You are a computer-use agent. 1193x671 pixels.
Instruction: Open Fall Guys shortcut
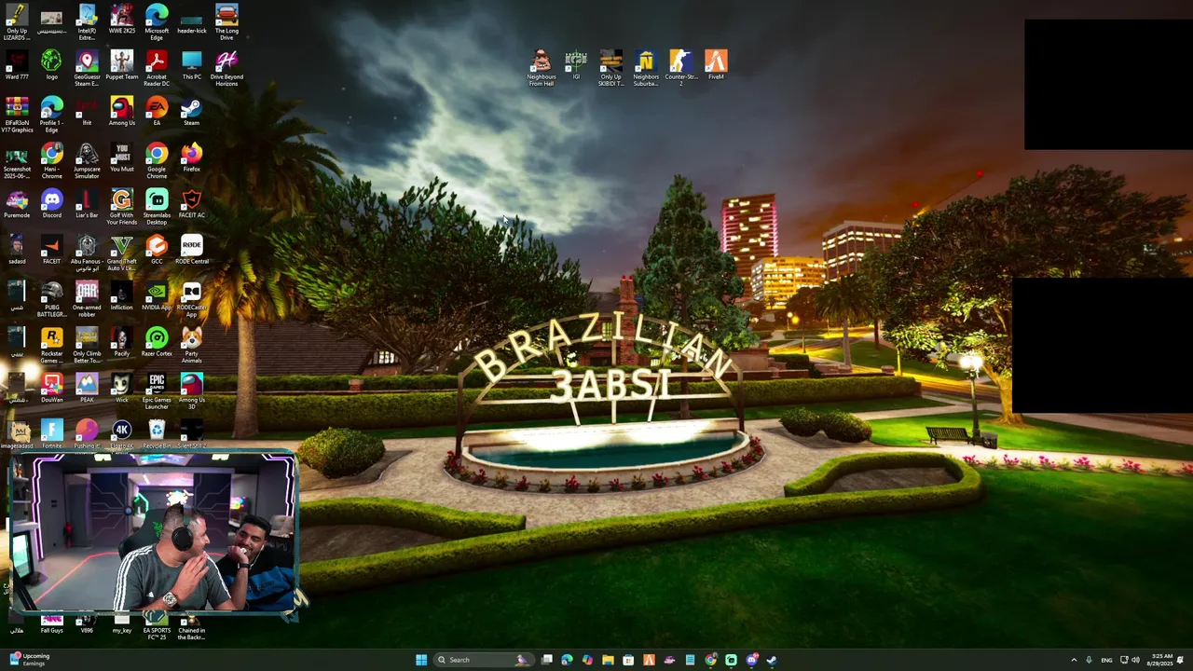(x=52, y=623)
